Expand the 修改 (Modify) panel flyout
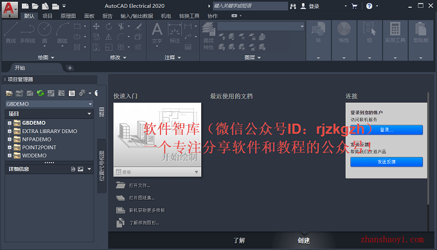437x250 pixels. point(118,57)
